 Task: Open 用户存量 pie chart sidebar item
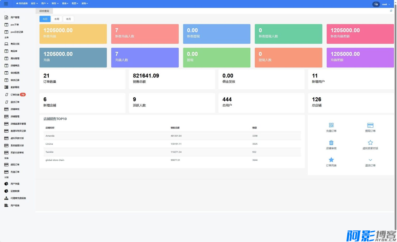[x=15, y=184]
